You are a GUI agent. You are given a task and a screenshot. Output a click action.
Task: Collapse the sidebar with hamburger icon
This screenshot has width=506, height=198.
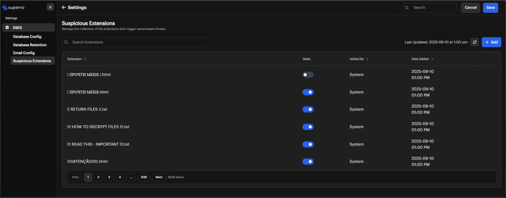(50, 7)
